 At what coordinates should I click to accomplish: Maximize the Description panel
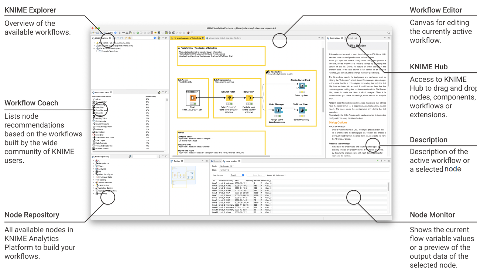(x=388, y=38)
